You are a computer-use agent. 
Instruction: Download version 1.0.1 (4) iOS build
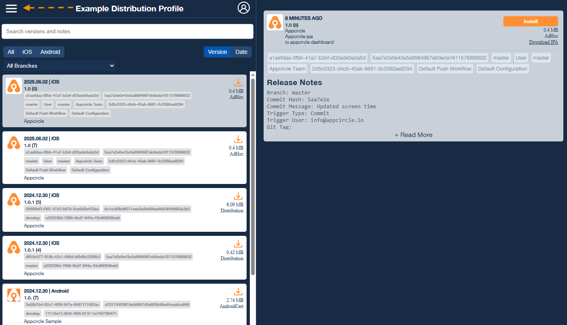point(238,244)
